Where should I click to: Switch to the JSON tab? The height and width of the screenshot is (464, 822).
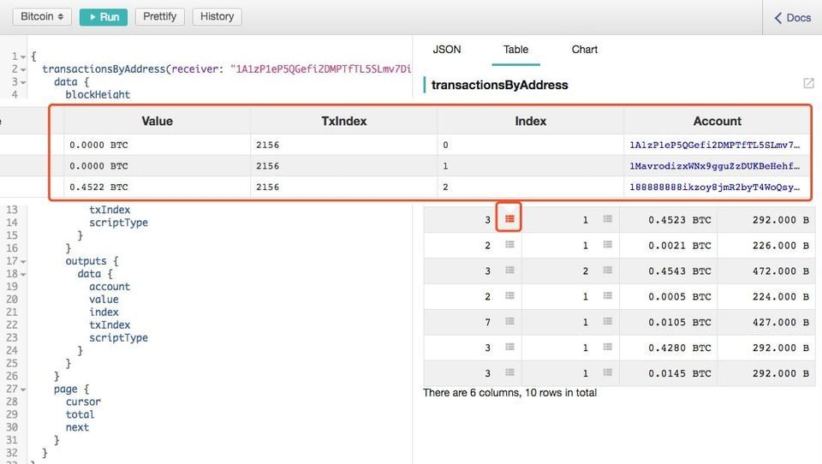tap(446, 50)
